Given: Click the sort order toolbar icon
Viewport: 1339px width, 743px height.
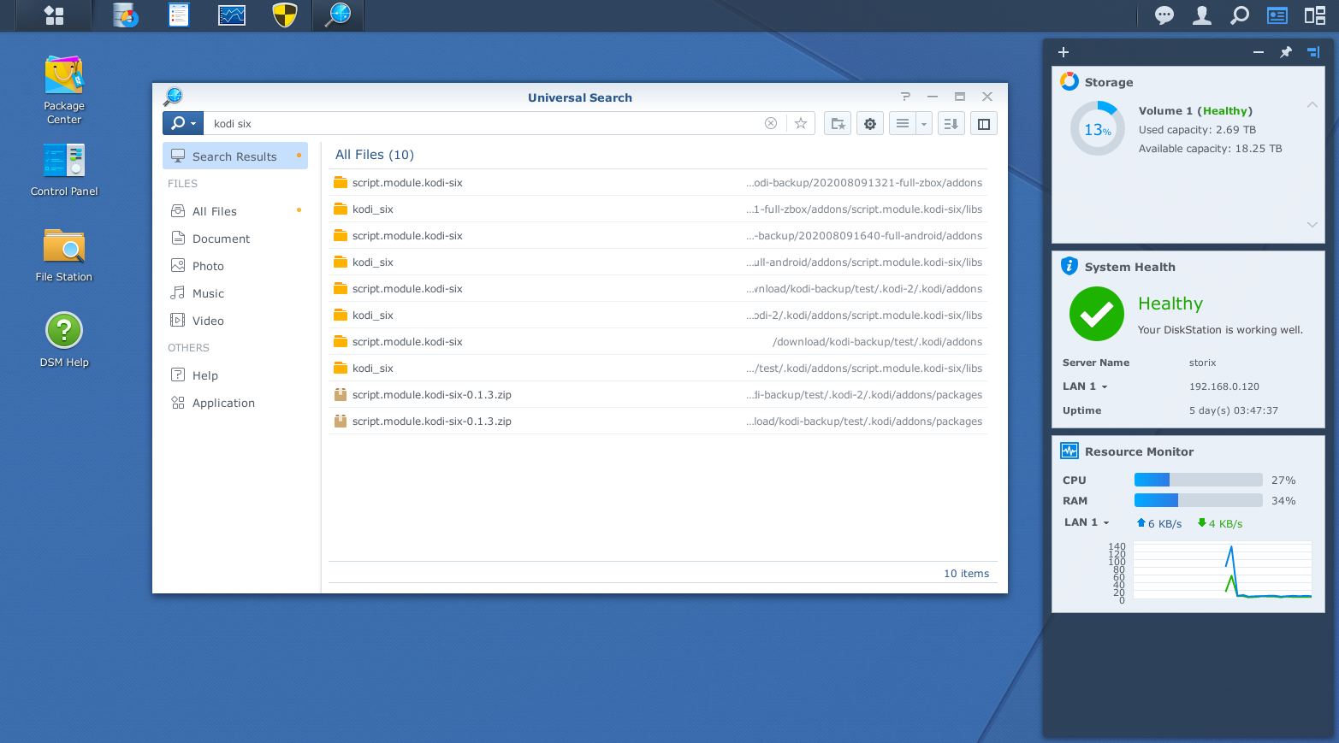Looking at the screenshot, I should click(951, 124).
